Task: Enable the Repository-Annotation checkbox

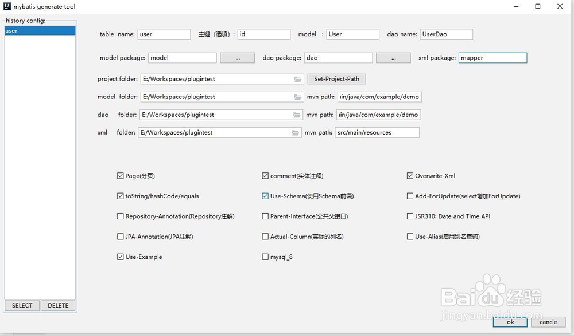Action: tap(120, 216)
